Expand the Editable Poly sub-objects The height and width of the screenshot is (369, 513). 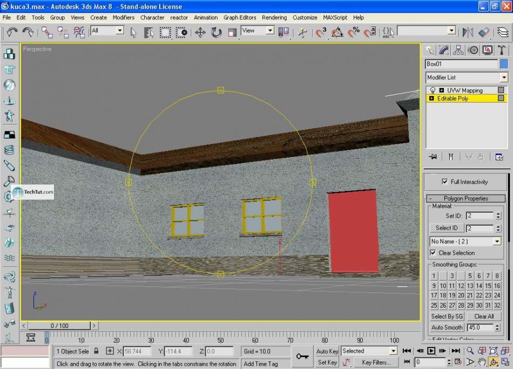tap(431, 98)
